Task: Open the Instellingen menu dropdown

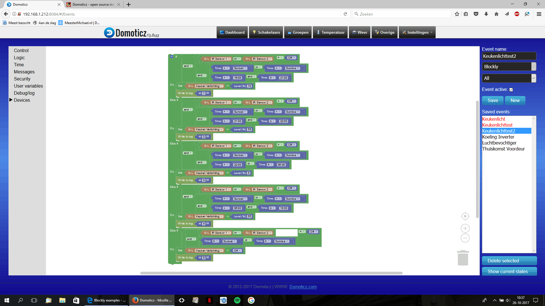Action: point(417,32)
